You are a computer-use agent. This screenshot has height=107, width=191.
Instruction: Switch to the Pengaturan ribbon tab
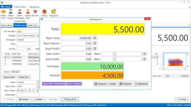35,7
